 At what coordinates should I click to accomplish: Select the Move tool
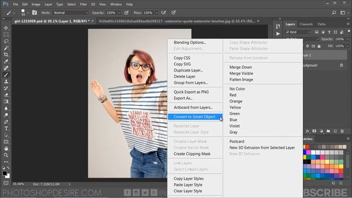(6, 28)
